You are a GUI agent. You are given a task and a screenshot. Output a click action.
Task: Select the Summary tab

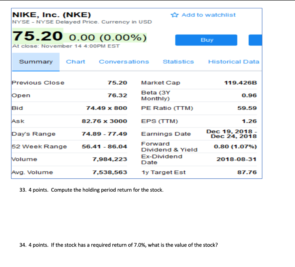pyautogui.click(x=36, y=62)
